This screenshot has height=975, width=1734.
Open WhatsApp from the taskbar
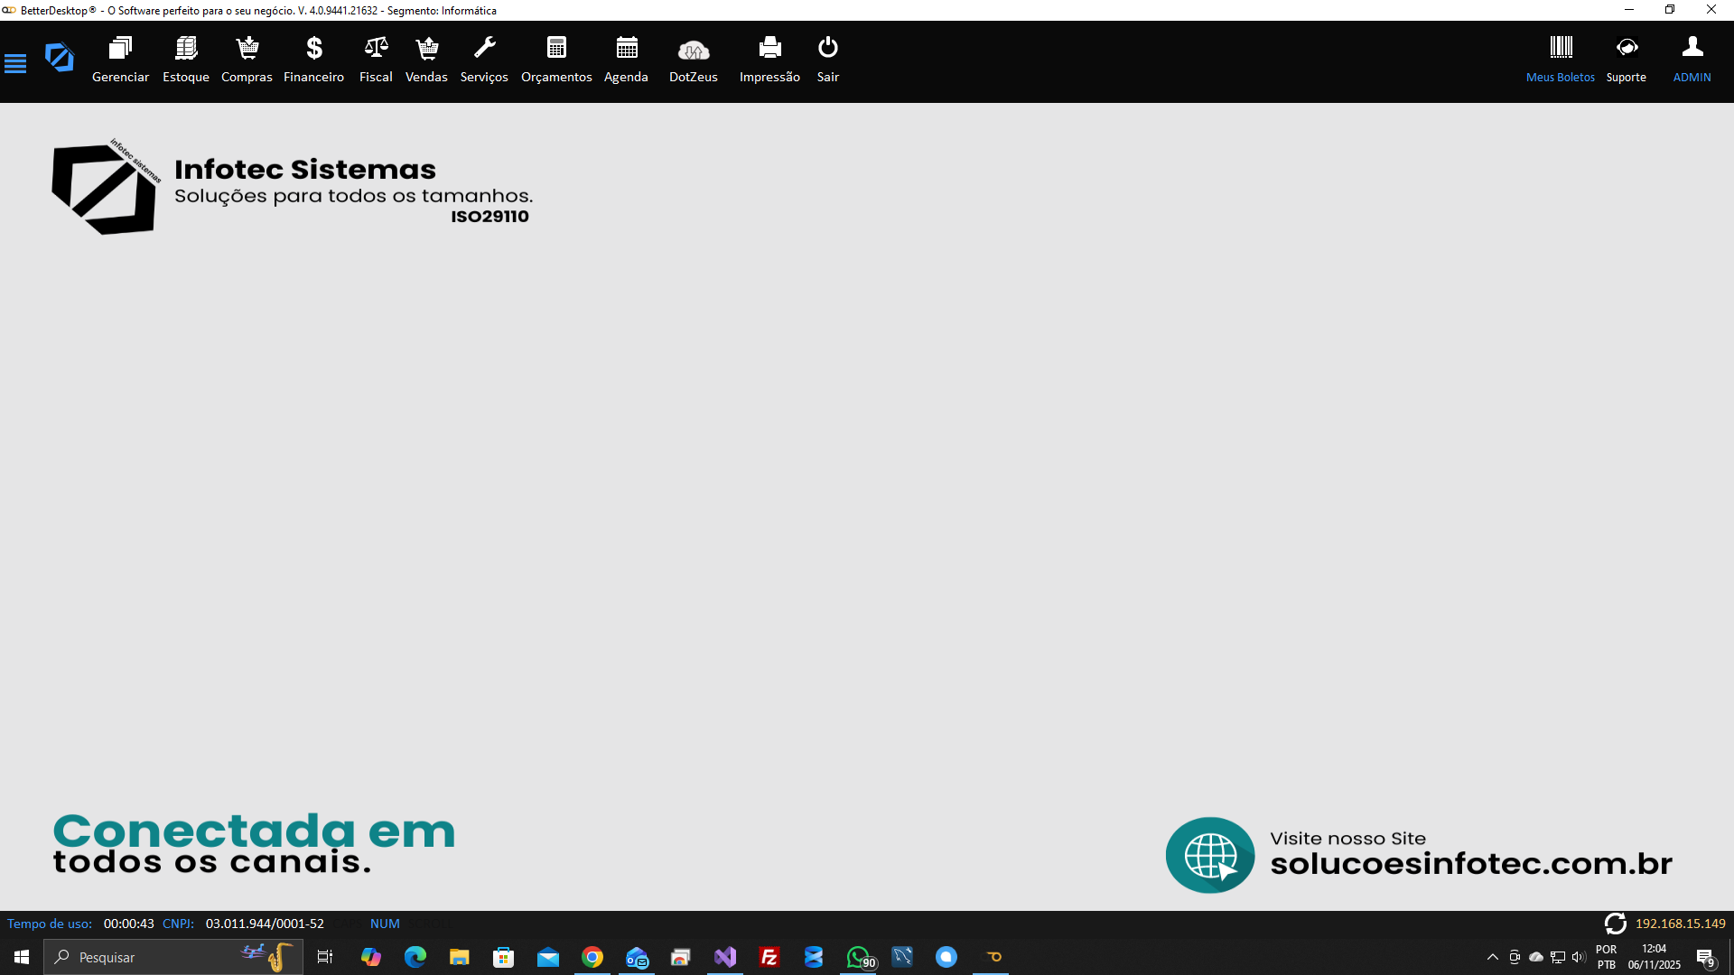pos(858,957)
